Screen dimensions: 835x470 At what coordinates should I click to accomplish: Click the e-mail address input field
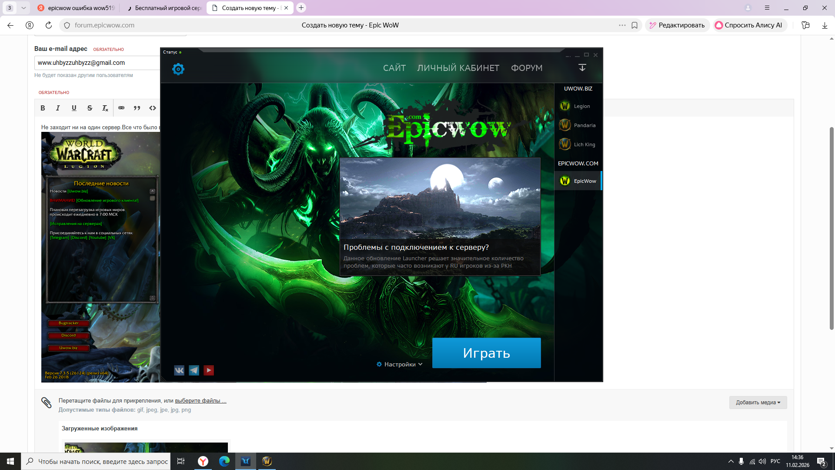coord(98,63)
